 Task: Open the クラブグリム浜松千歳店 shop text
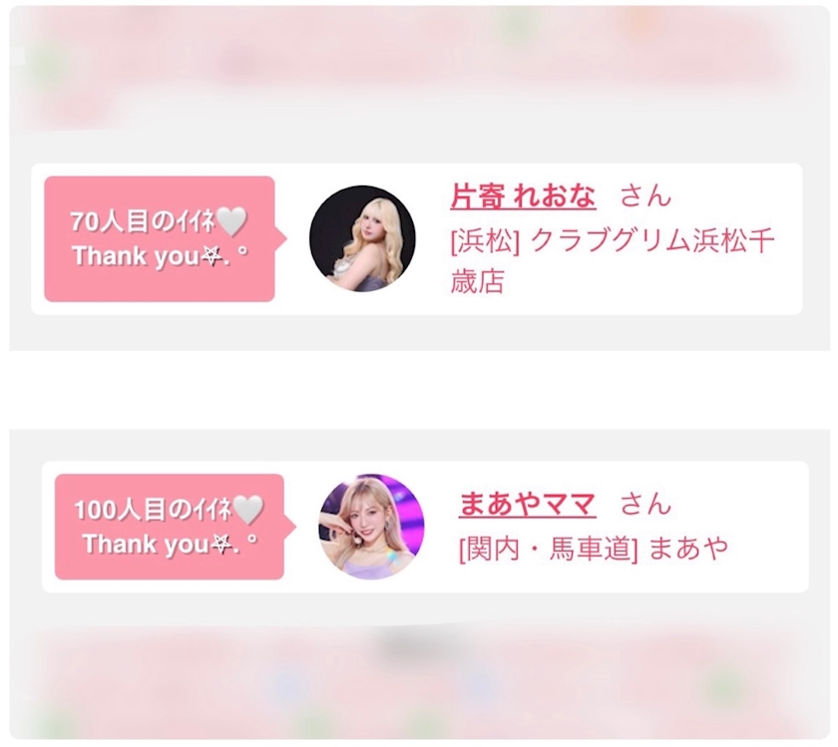click(613, 260)
